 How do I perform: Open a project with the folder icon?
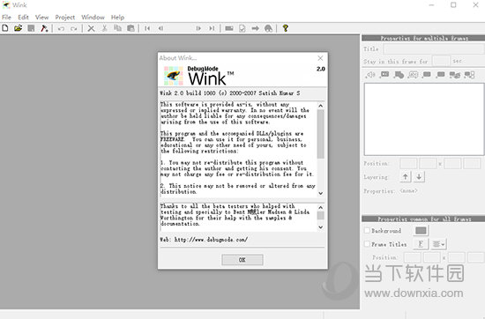point(18,28)
